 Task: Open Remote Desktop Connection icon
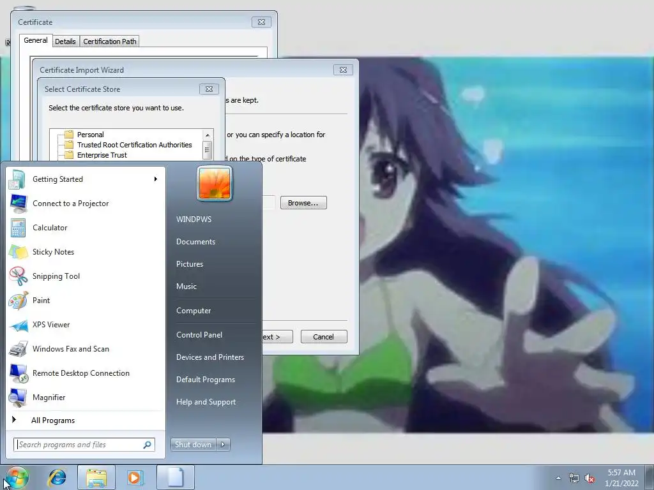[x=19, y=373]
